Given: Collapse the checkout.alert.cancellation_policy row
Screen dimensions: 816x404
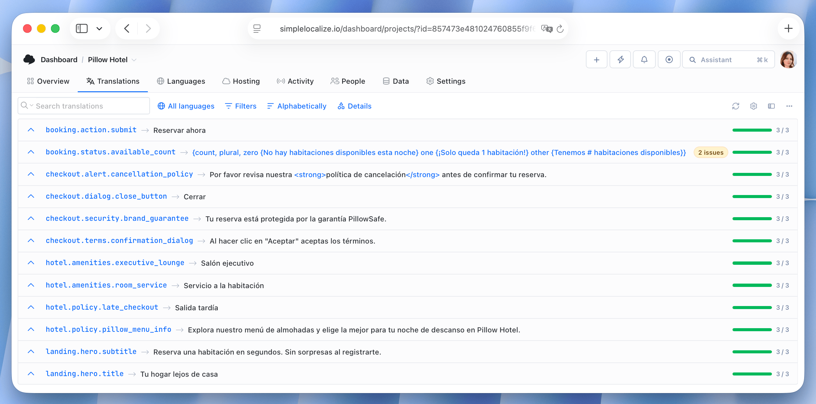Looking at the screenshot, I should tap(31, 174).
